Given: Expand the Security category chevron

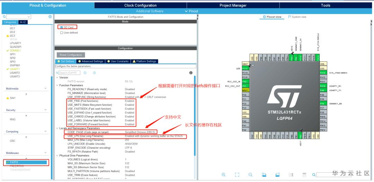Looking at the screenshot, I should coord(46,110).
